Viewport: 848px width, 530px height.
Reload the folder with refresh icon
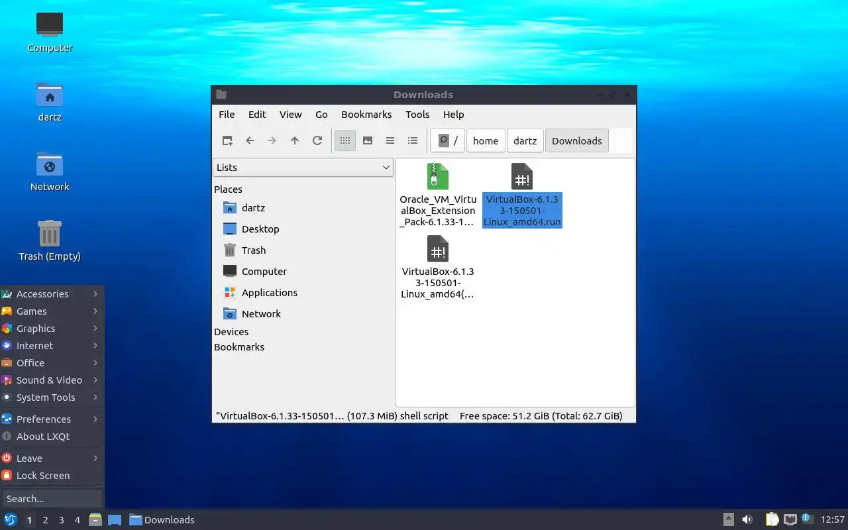point(317,140)
